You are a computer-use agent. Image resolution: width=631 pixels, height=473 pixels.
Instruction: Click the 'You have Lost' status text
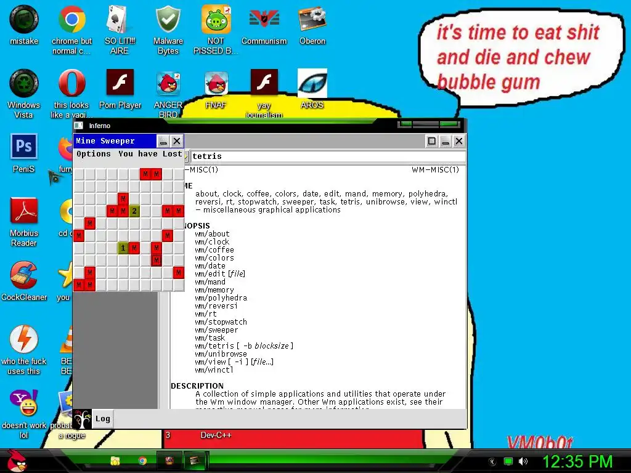coord(150,153)
